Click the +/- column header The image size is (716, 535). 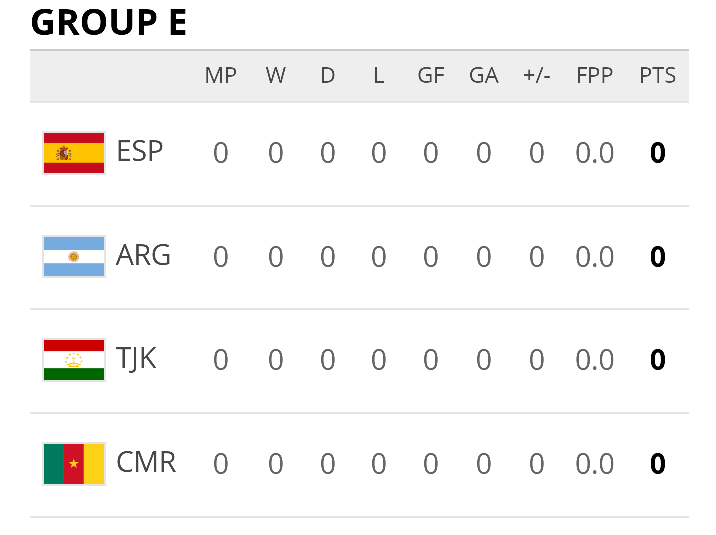point(537,75)
